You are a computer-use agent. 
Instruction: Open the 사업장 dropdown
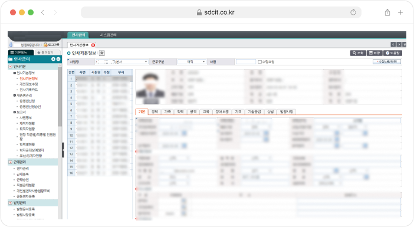(x=121, y=62)
